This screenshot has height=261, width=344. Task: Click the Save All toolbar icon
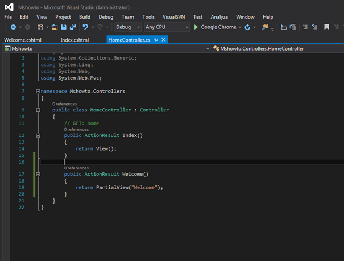click(73, 27)
